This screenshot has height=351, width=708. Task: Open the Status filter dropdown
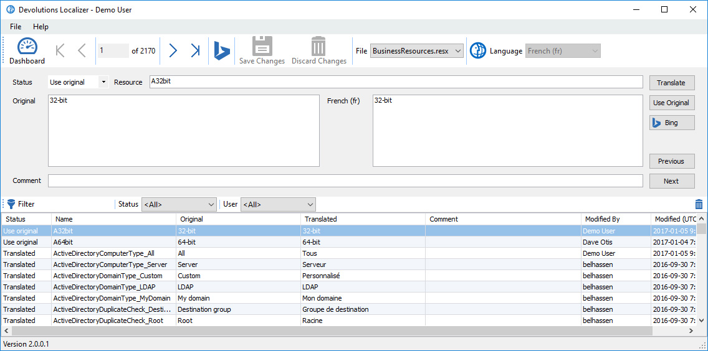(179, 204)
